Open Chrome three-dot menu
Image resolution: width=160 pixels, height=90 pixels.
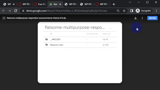click(156, 11)
